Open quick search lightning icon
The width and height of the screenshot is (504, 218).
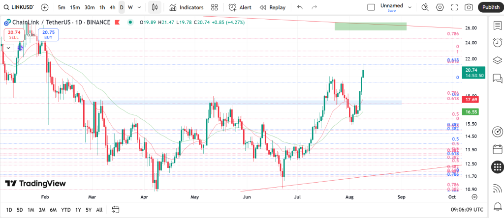(425, 7)
